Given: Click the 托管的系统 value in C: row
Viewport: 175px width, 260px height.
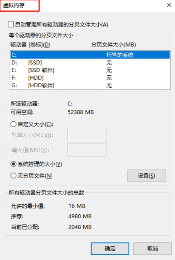Looking at the screenshot, I should [x=120, y=55].
